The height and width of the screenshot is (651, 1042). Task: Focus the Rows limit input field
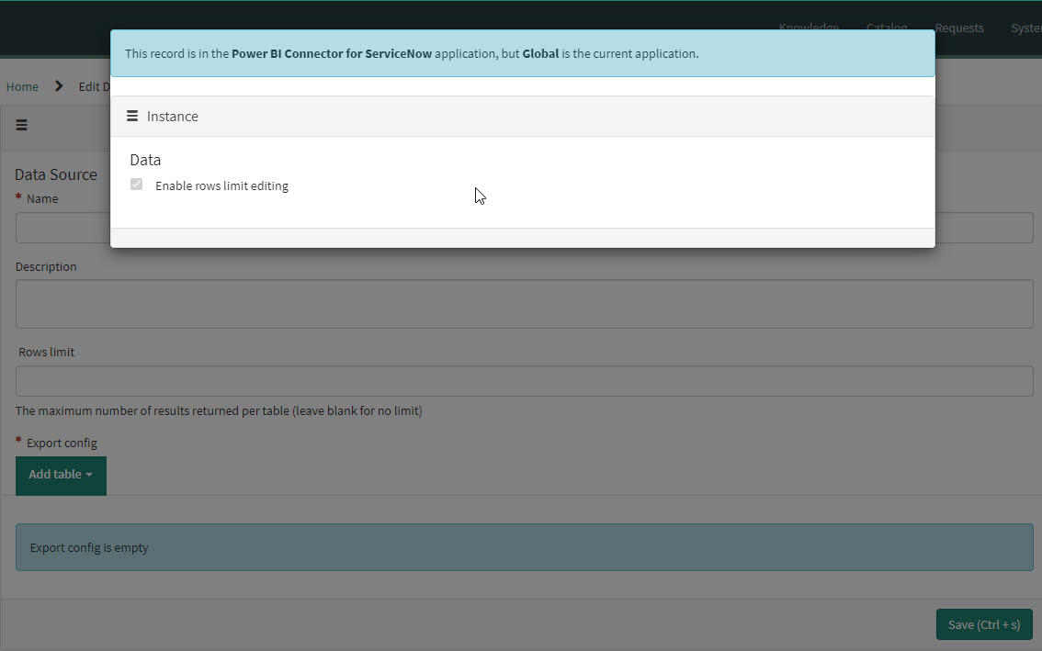pyautogui.click(x=525, y=381)
